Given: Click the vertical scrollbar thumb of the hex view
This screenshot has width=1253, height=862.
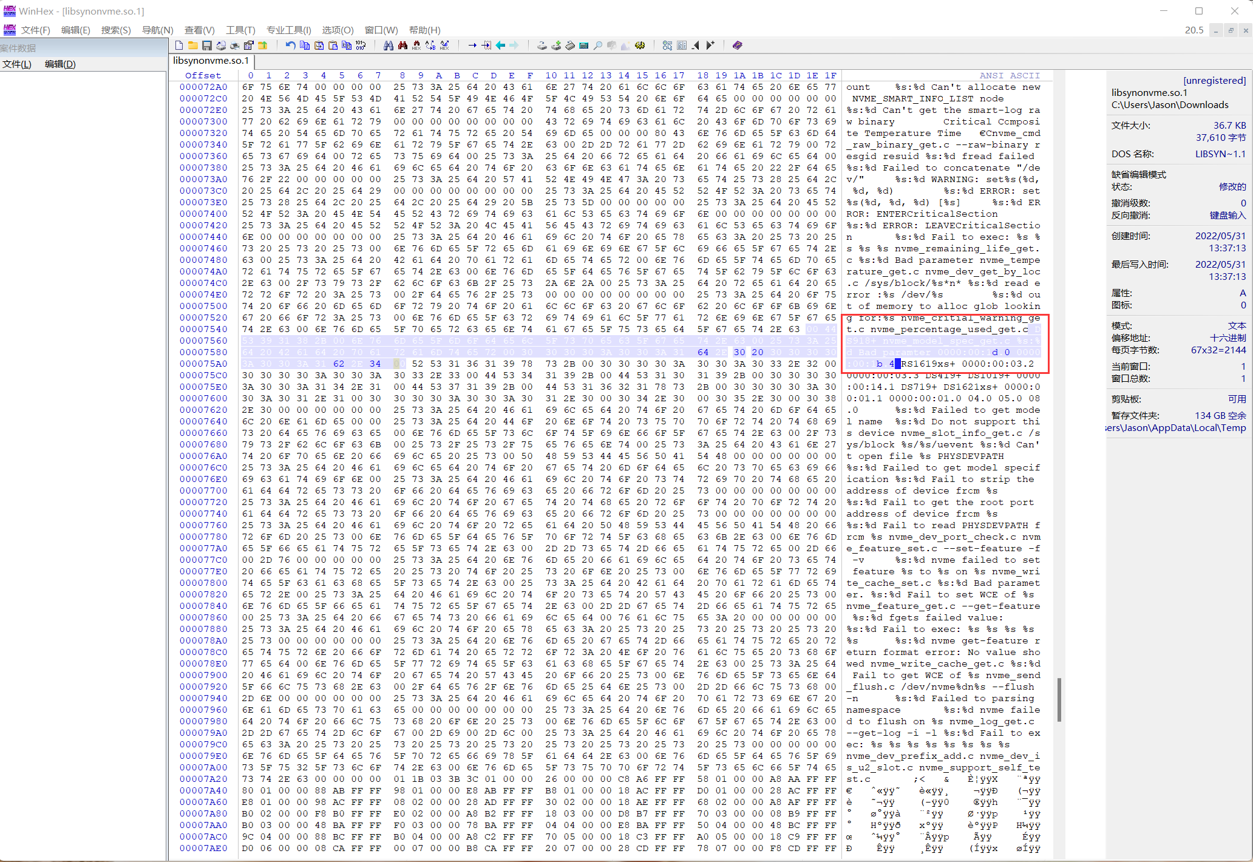Looking at the screenshot, I should coord(1059,699).
